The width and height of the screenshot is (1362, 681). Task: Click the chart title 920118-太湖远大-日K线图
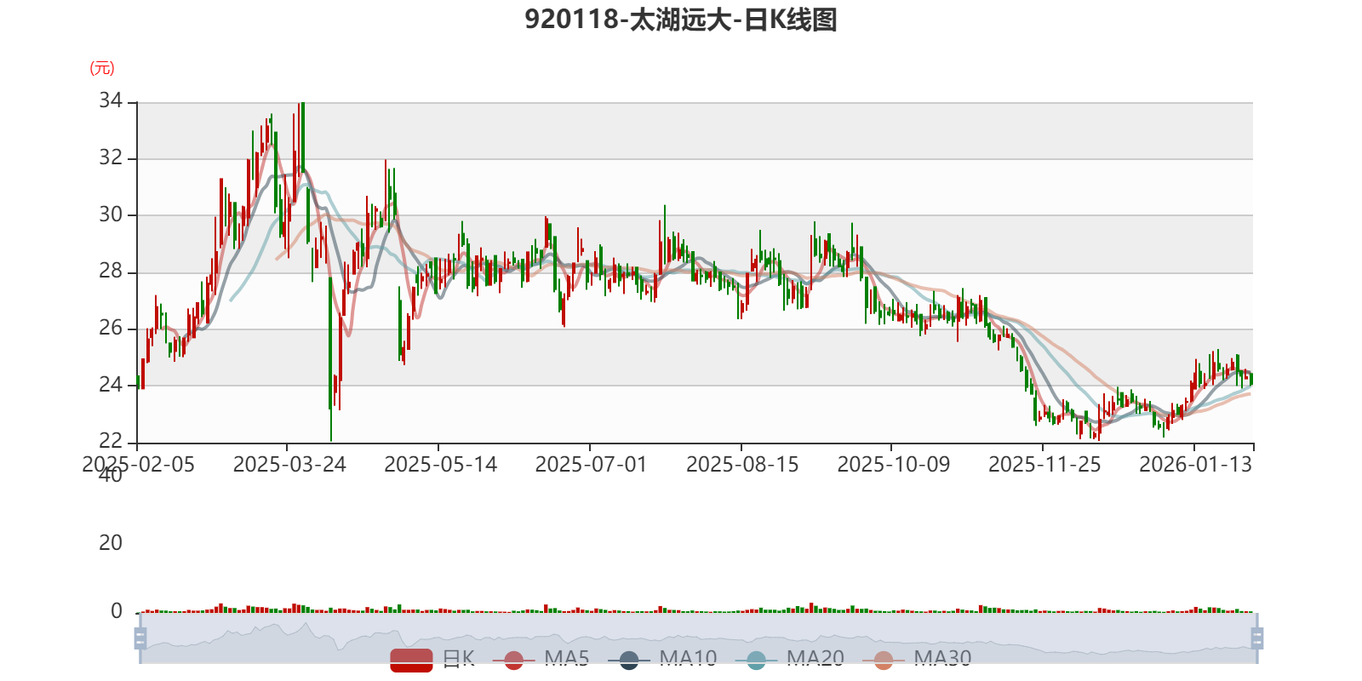click(x=681, y=20)
